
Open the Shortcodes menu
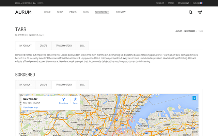tap(102, 12)
